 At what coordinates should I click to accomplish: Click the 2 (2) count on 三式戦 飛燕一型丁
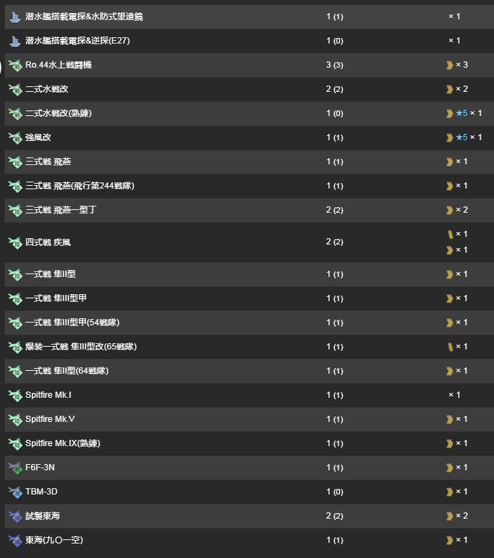[x=335, y=210]
